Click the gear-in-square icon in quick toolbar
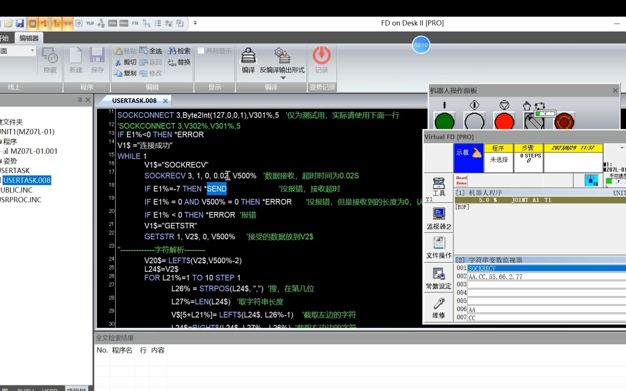The height and width of the screenshot is (391, 626). [79, 23]
